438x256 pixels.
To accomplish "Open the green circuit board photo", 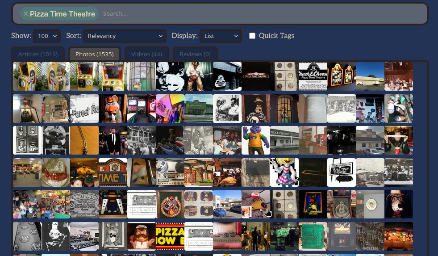I will (313, 237).
